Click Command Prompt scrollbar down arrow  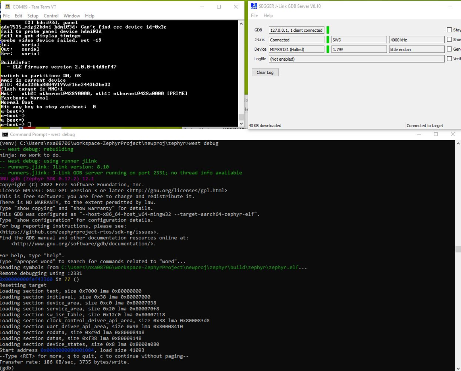click(x=458, y=368)
